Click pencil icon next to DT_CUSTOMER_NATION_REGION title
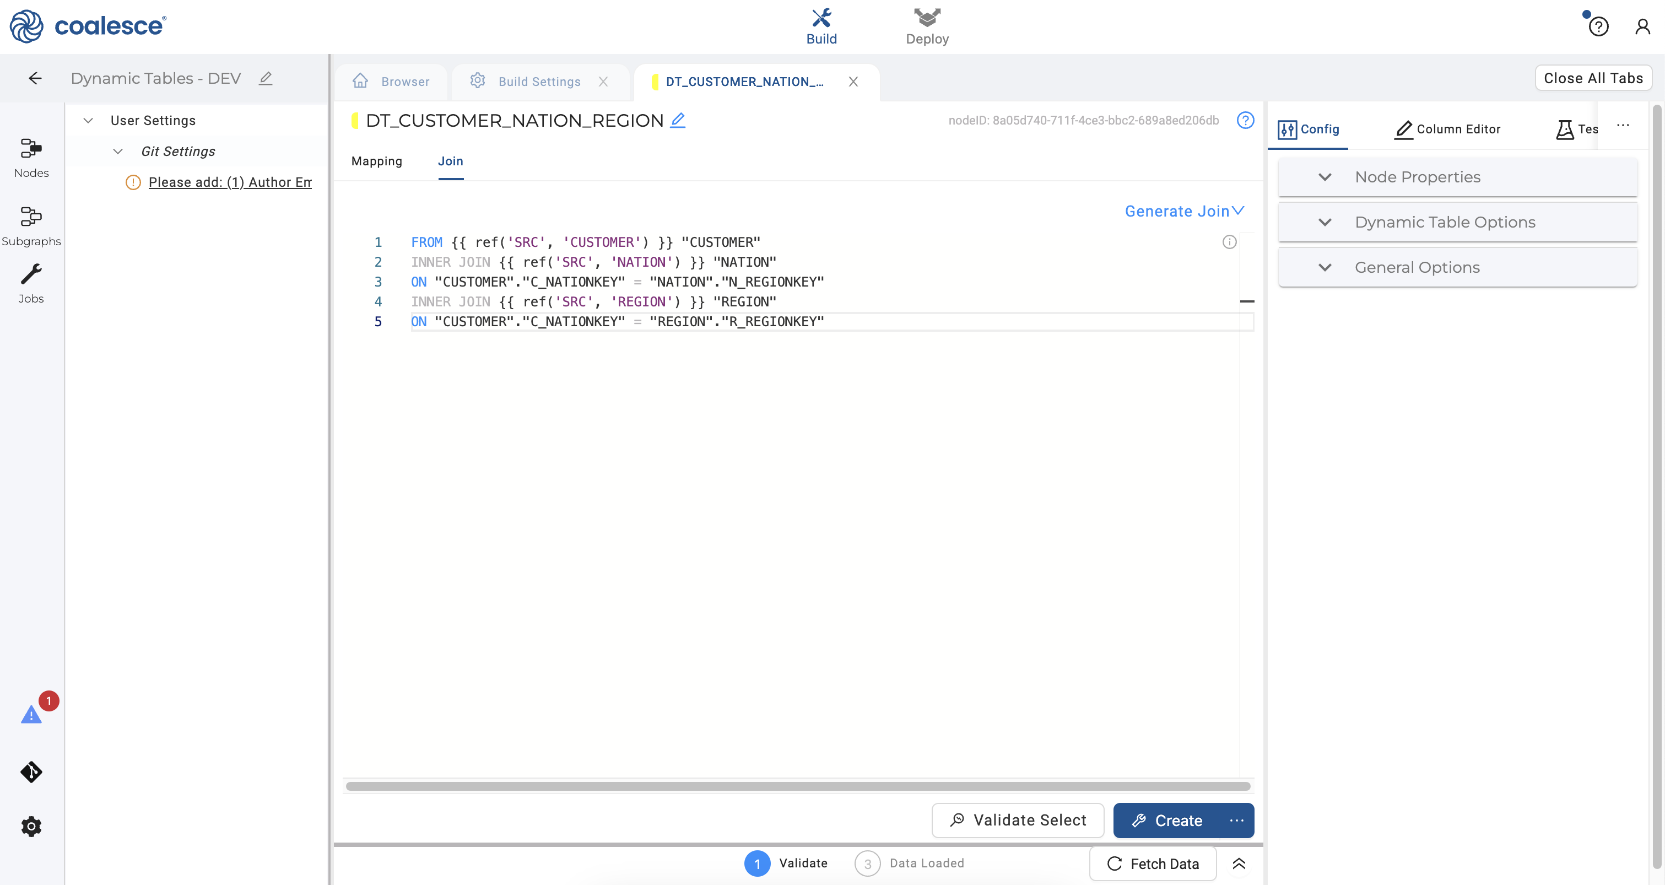The width and height of the screenshot is (1665, 885). pyautogui.click(x=677, y=120)
